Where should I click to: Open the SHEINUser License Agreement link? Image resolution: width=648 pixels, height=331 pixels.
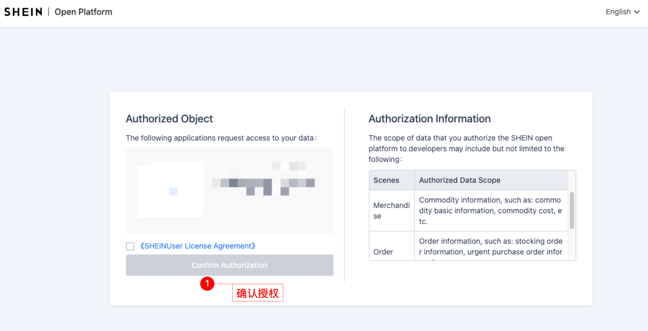[x=198, y=246]
